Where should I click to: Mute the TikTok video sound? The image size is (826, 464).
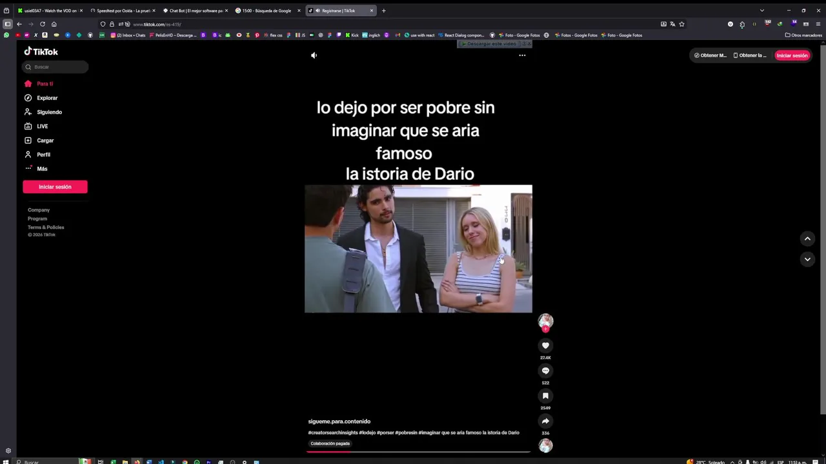(x=314, y=55)
